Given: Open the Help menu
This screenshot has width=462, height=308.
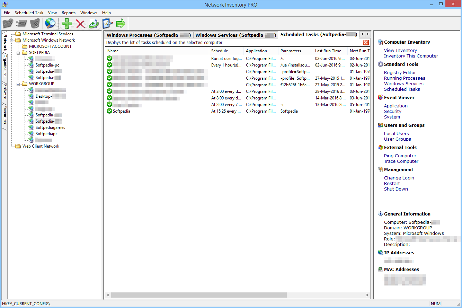Looking at the screenshot, I should click(x=106, y=13).
